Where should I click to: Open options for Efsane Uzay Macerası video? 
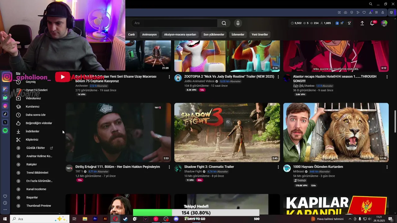click(x=169, y=77)
